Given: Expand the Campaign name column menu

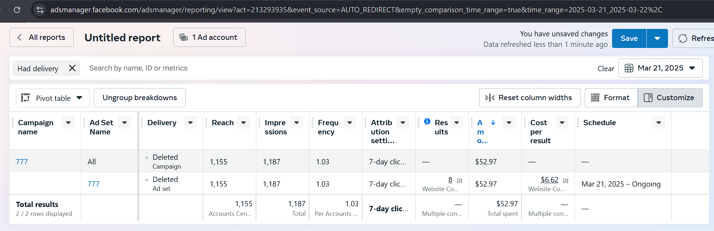Looking at the screenshot, I should [x=68, y=123].
